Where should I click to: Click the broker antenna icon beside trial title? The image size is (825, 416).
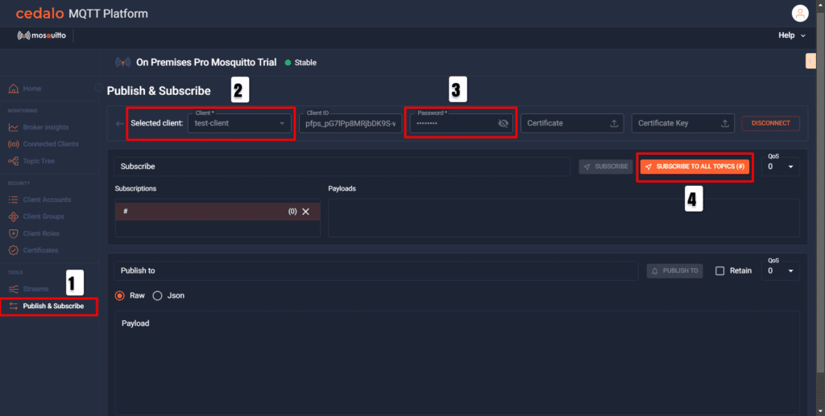tap(123, 63)
